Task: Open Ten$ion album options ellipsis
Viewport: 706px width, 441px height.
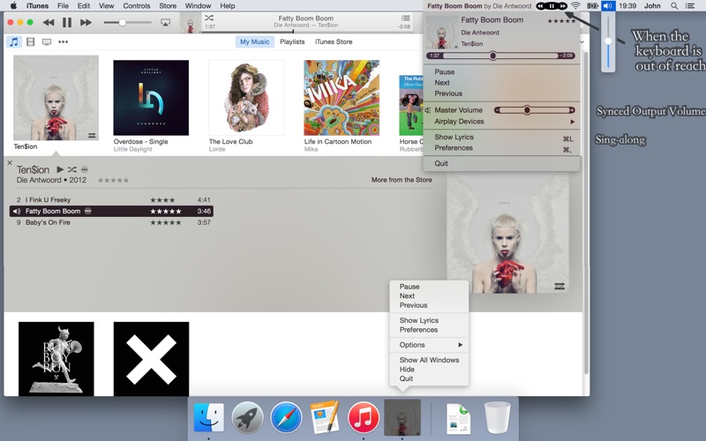Action: 84,169
